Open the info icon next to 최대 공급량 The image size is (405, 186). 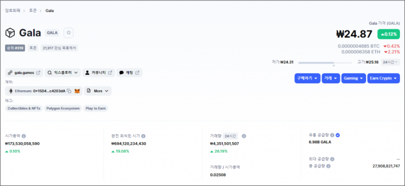(332, 159)
